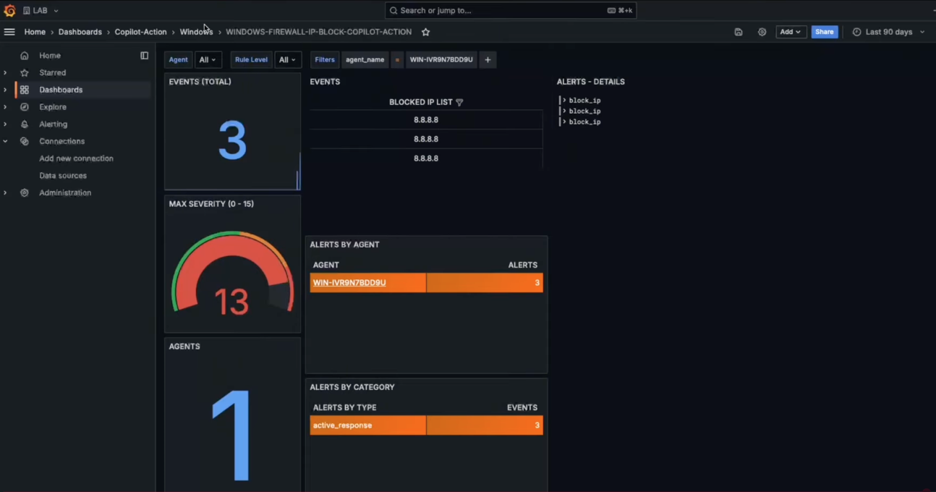This screenshot has height=492, width=936.
Task: Add a new filter with plus icon
Action: click(488, 60)
